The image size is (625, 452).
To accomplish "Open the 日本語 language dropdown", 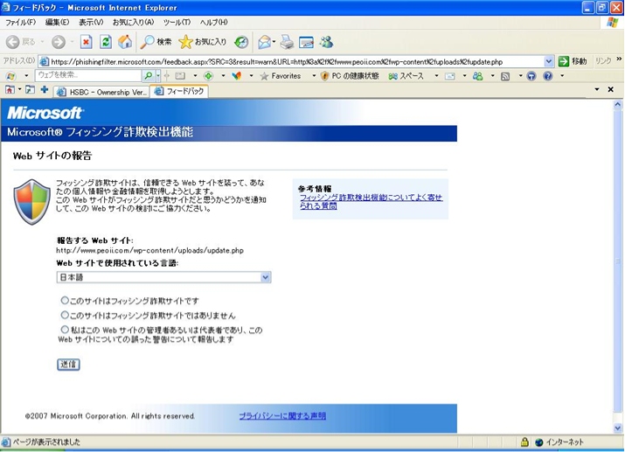I will click(163, 277).
